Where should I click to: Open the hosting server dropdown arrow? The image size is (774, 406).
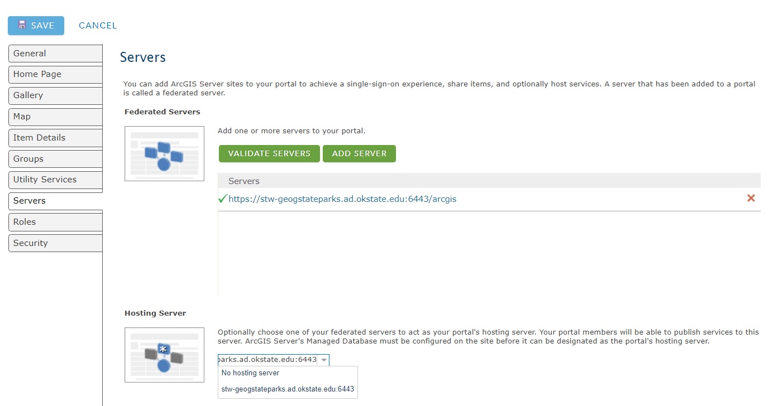click(x=324, y=360)
